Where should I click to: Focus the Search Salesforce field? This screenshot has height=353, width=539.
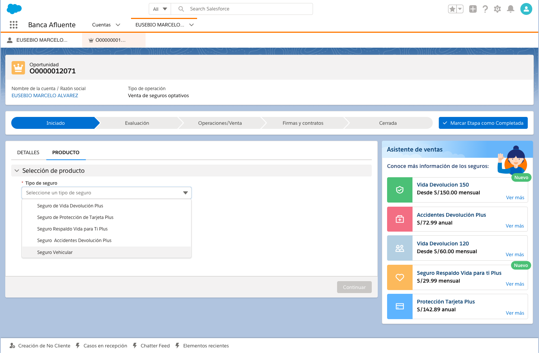(x=242, y=9)
